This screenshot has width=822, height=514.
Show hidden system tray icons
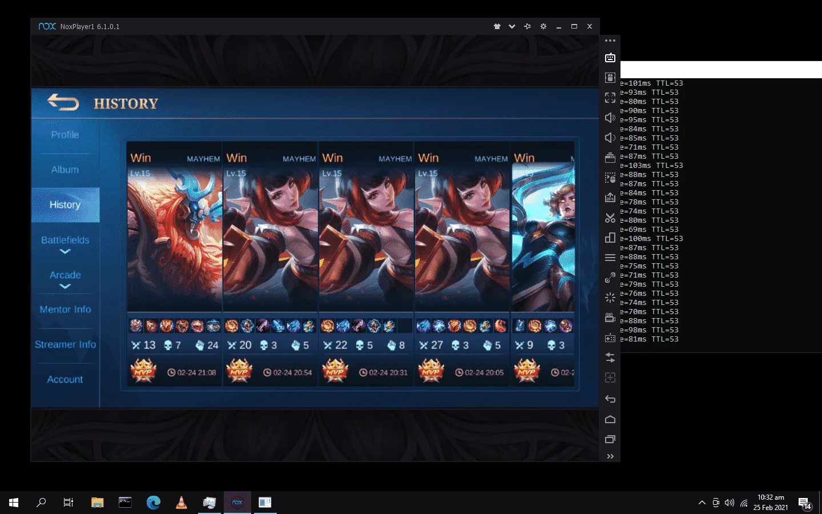pos(702,503)
